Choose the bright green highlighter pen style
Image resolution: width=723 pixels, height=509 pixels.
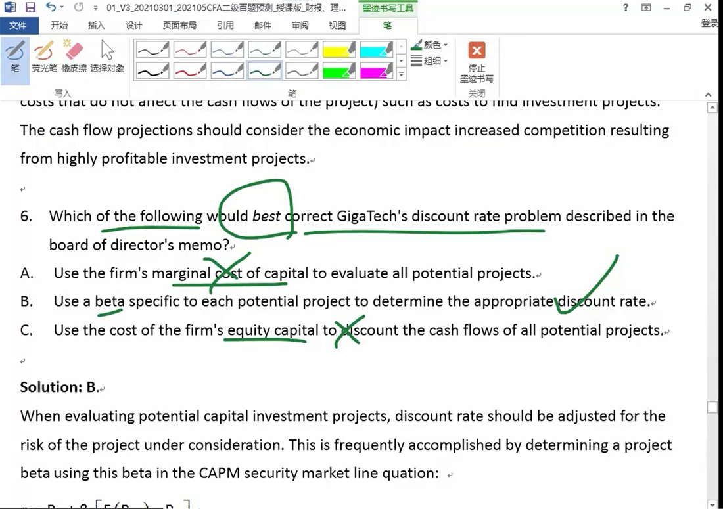tap(339, 70)
